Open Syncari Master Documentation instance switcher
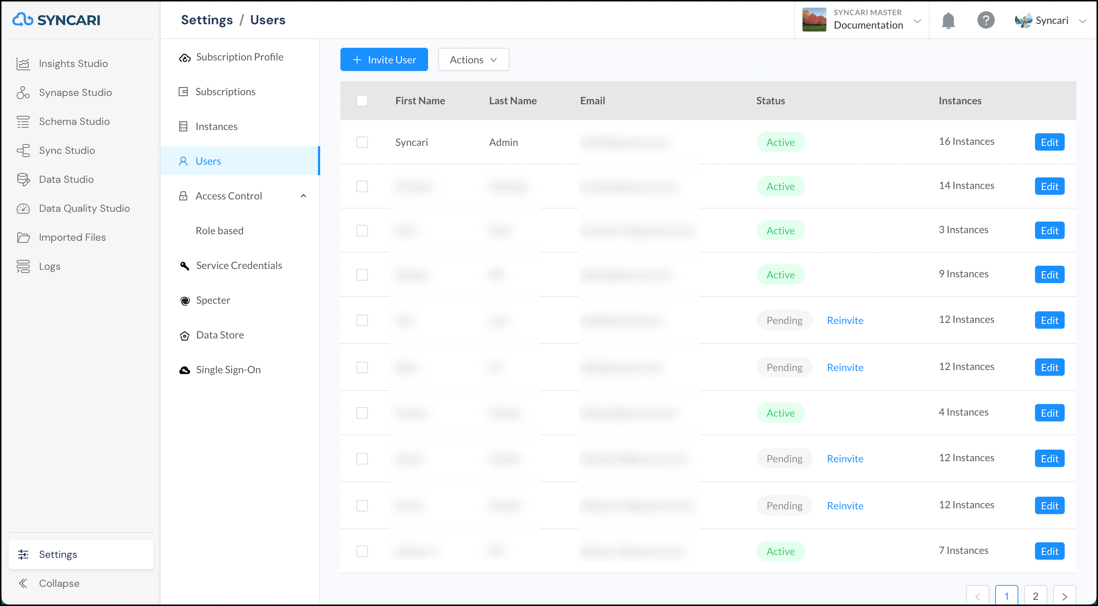 [862, 20]
